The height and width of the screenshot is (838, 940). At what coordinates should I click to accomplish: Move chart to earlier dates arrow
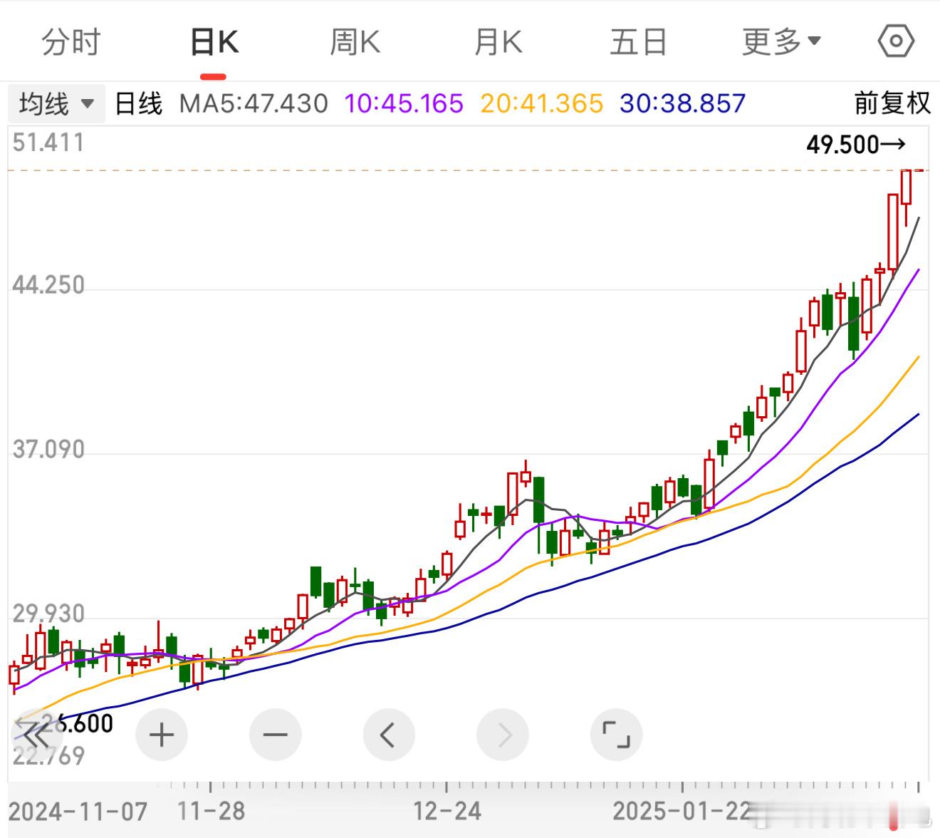(389, 735)
